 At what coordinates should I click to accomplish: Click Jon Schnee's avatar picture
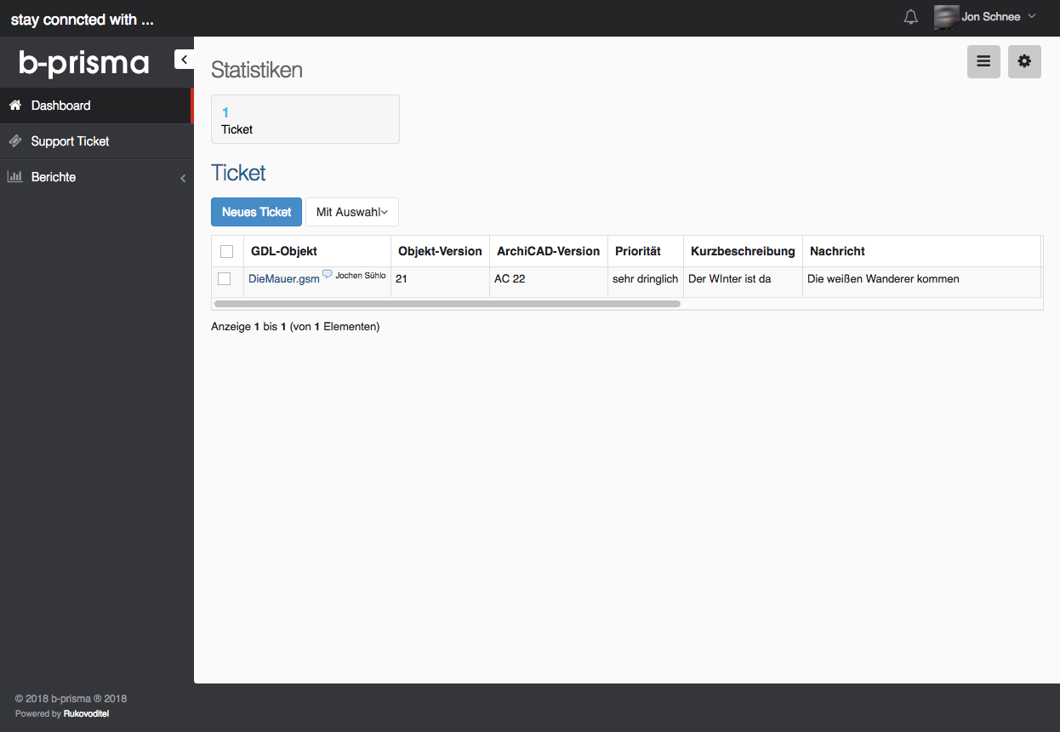[946, 17]
